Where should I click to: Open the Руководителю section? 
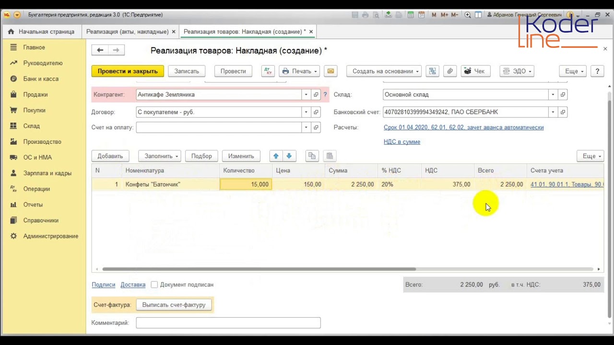[x=43, y=63]
